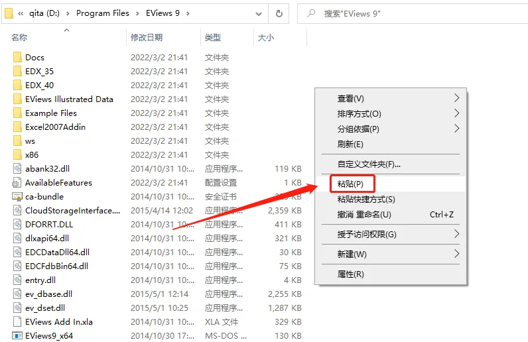Click the 2015/5/1 12:14 date cell
Screen dimensions: 528x342
coord(159,294)
